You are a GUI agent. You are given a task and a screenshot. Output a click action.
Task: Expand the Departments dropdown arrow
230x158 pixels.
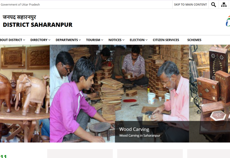point(80,40)
